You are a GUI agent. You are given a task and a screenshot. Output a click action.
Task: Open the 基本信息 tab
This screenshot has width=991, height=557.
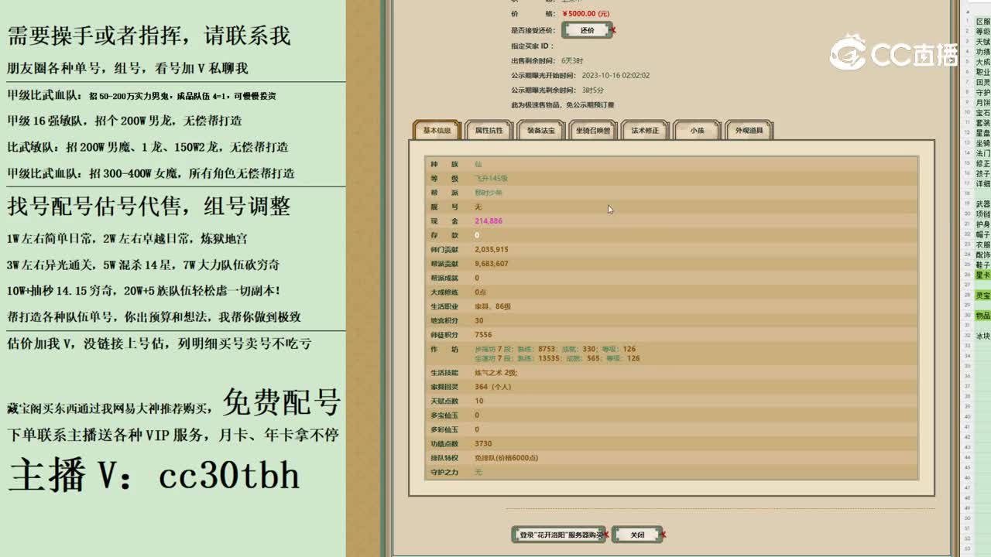click(x=437, y=131)
